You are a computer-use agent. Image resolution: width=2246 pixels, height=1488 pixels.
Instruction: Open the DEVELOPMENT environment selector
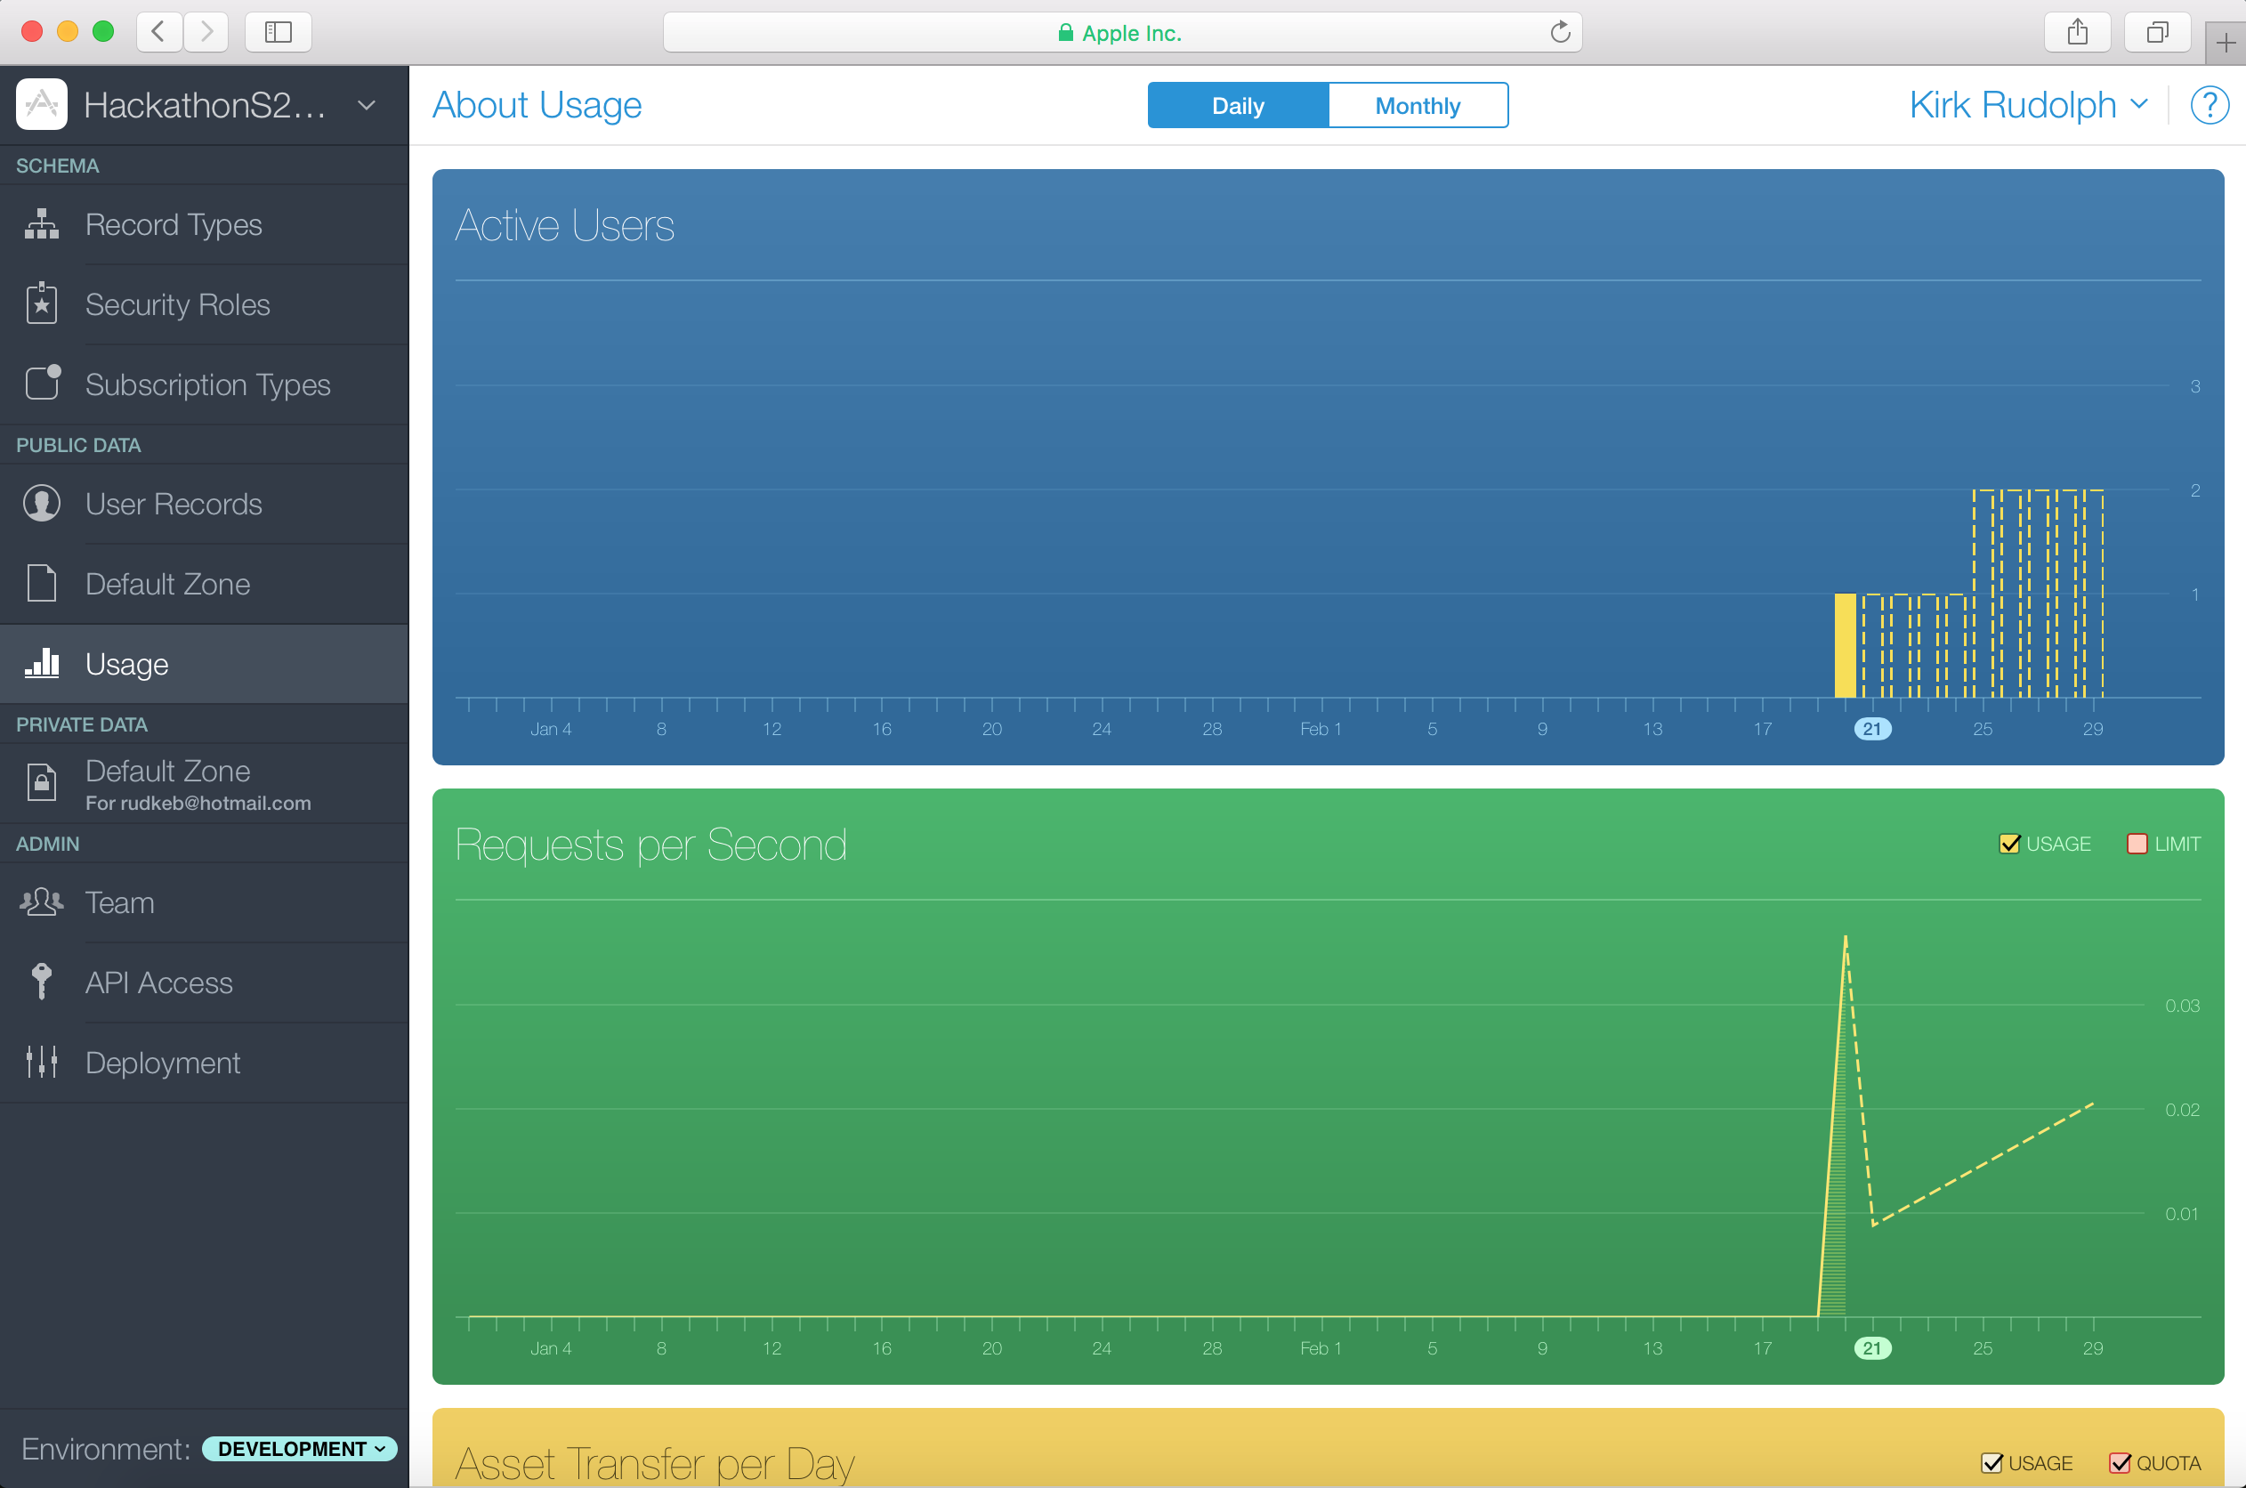click(300, 1448)
